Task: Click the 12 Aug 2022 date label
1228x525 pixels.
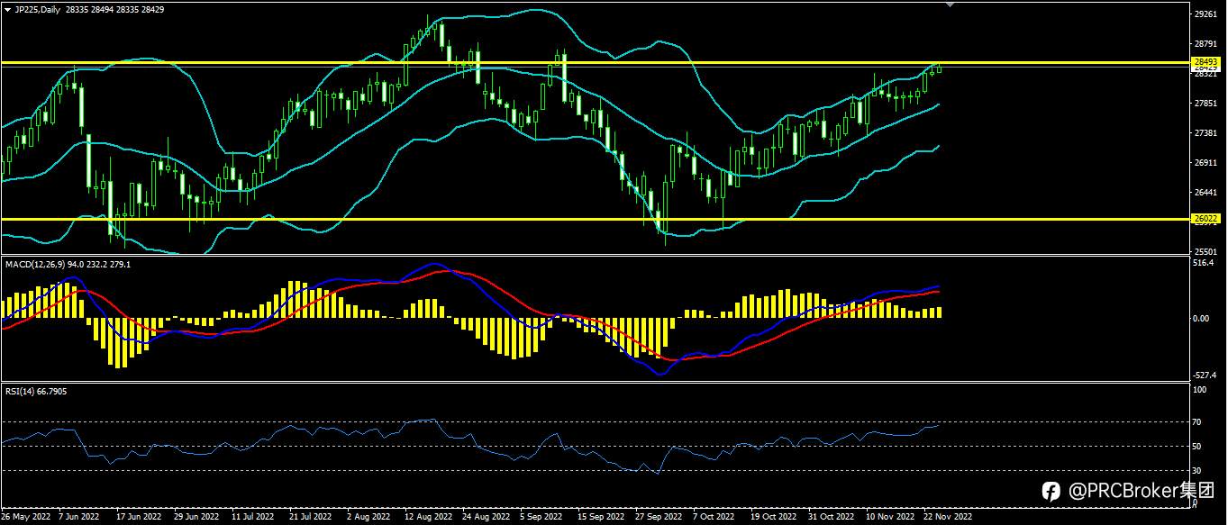Action: click(428, 518)
